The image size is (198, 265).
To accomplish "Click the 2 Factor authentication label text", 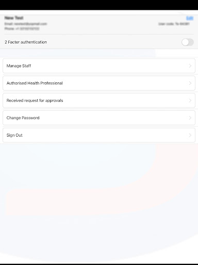I will tap(26, 42).
